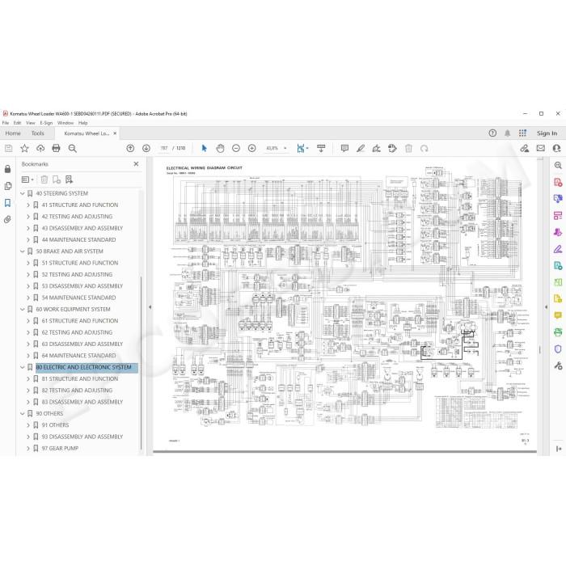Expand 97 GEAR PUMP bookmark
Screen dimensions: 566x566
click(x=28, y=448)
